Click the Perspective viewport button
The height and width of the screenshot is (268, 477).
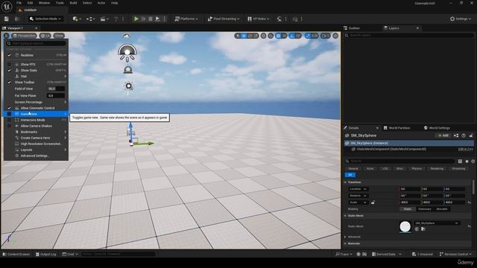[x=24, y=36]
